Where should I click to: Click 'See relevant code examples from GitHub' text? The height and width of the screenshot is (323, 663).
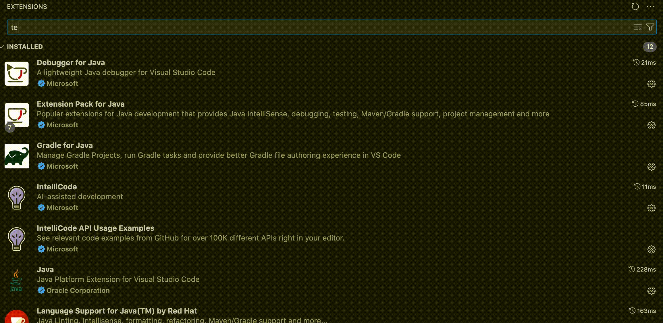click(x=190, y=238)
